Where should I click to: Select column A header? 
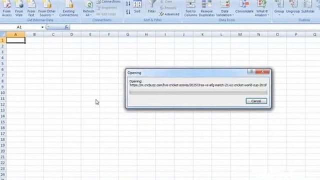pyautogui.click(x=15, y=34)
